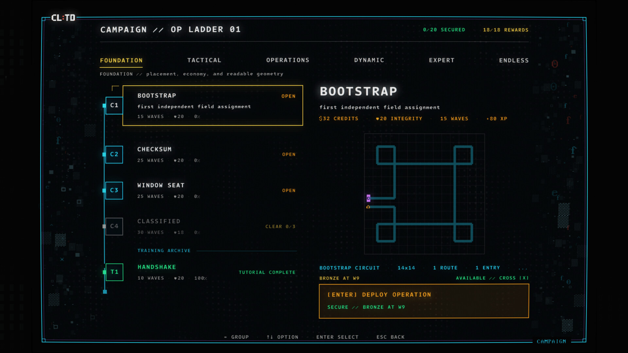
Task: Select the C2 mission node badge
Action: coord(114,154)
